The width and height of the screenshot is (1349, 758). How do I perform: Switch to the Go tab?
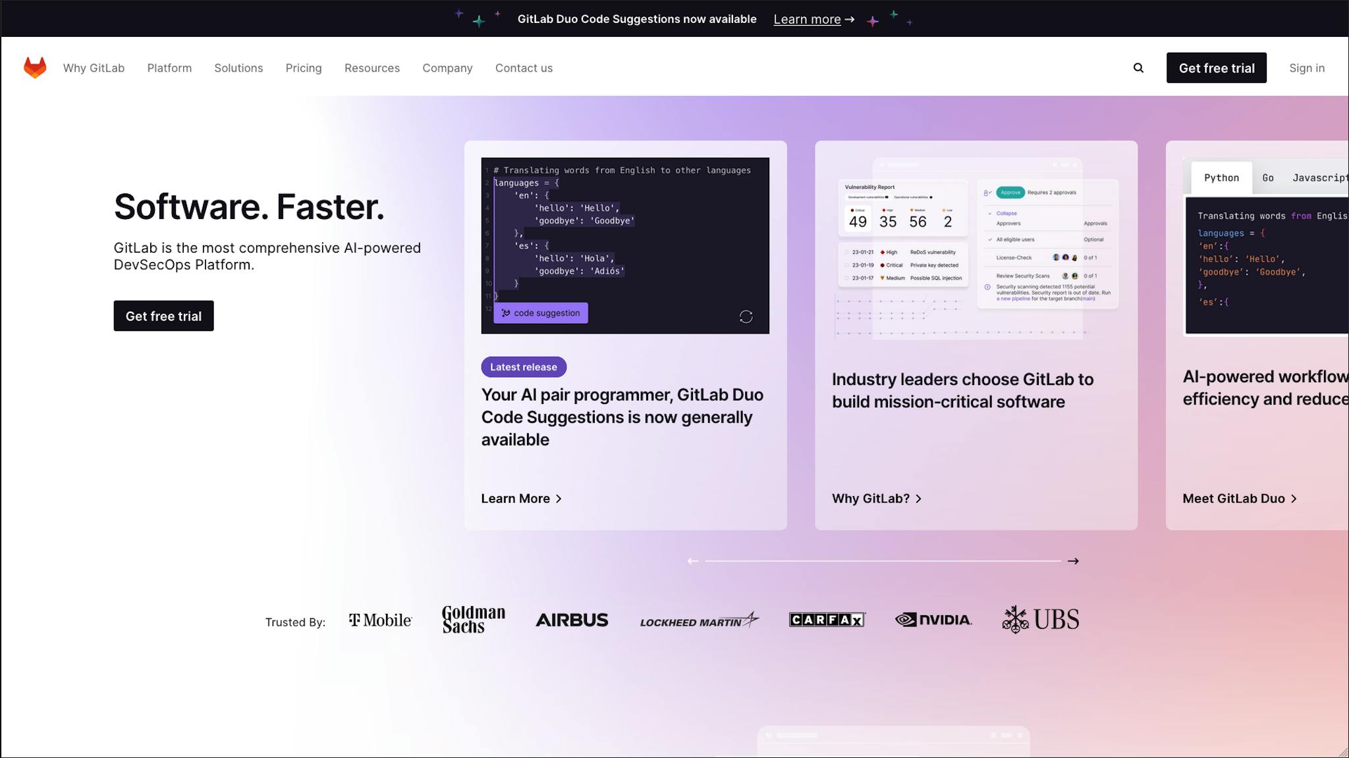click(1267, 177)
